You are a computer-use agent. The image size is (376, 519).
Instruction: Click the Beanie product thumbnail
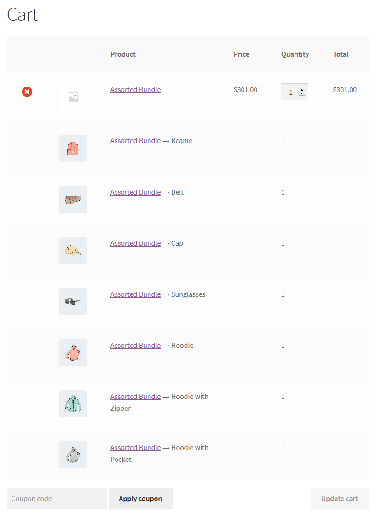click(73, 148)
